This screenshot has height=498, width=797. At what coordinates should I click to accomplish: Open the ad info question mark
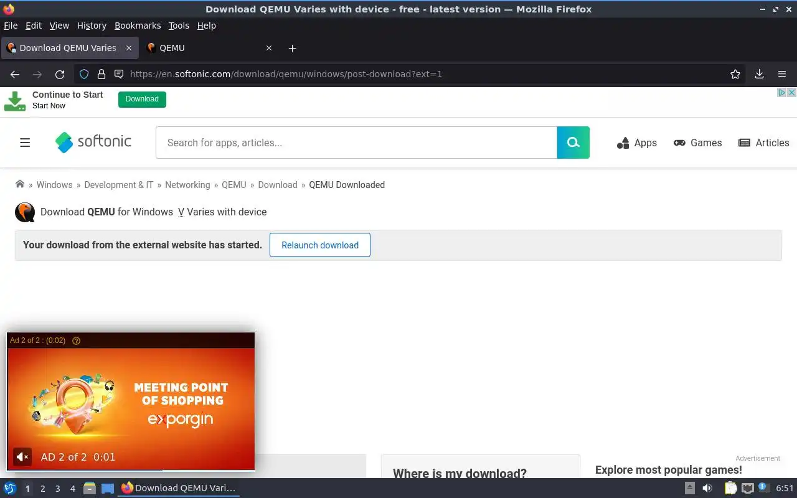pos(77,341)
